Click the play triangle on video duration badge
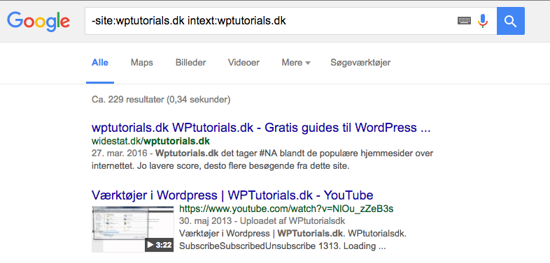Screen dimensions: 550x263 [150, 245]
